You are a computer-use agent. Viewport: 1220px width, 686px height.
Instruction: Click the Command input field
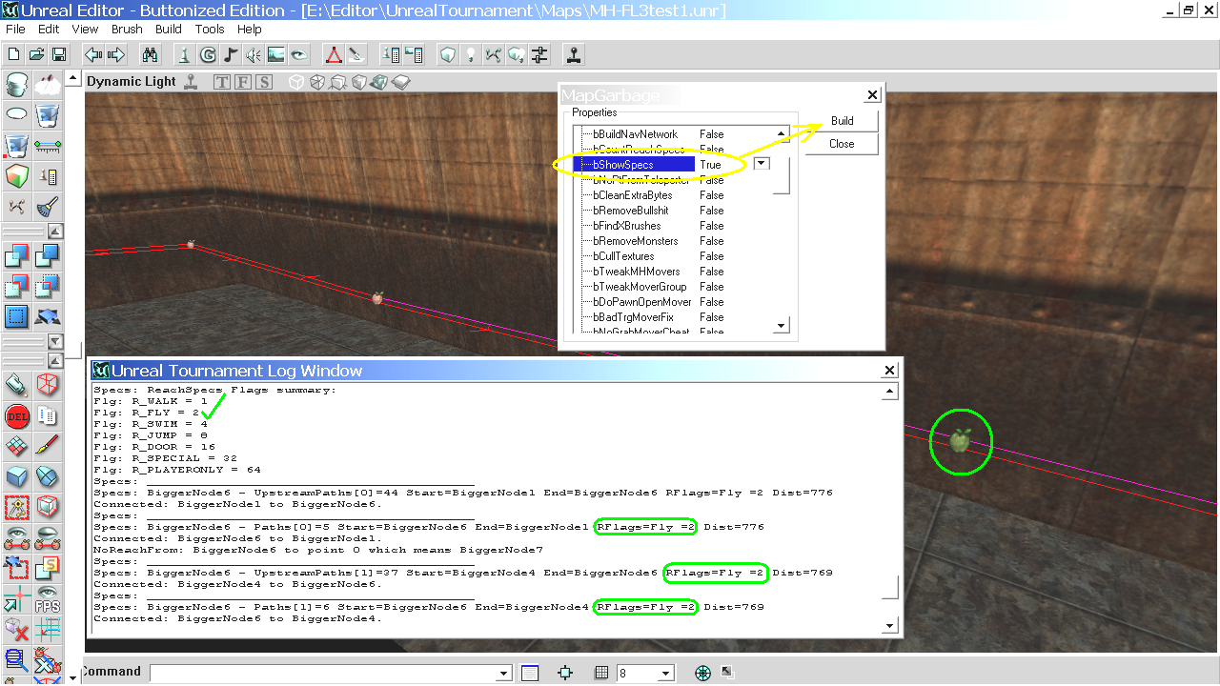click(324, 674)
